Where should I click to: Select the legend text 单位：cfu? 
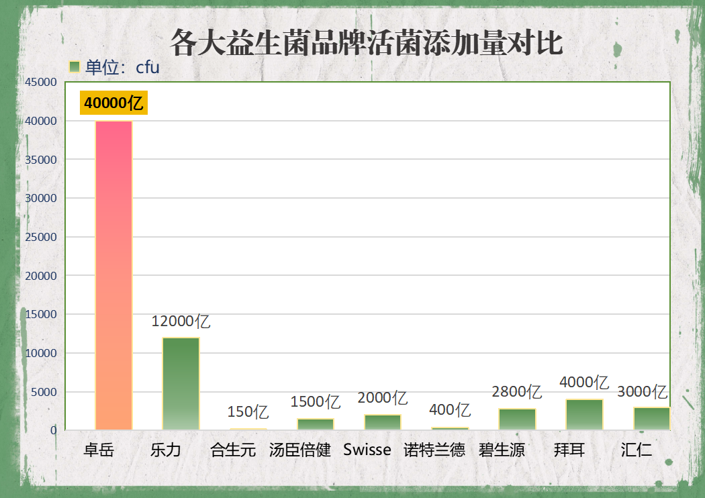click(x=122, y=67)
